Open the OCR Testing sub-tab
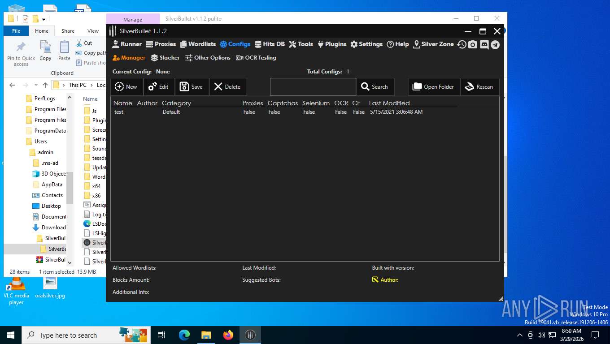This screenshot has height=344, width=610. (x=256, y=58)
